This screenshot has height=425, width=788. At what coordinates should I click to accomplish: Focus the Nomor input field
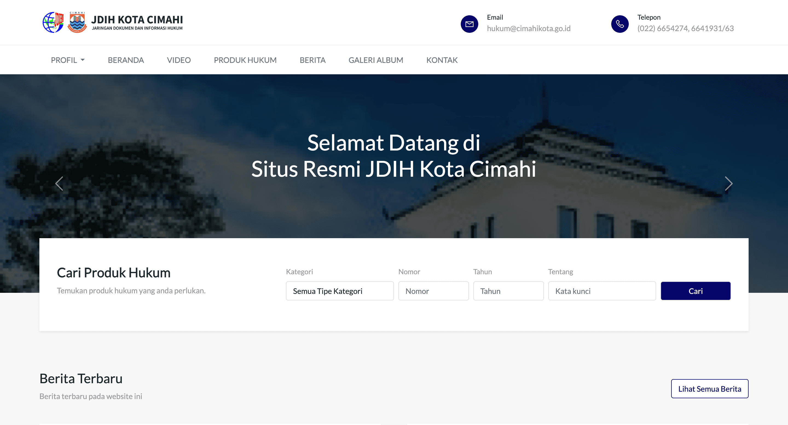433,291
